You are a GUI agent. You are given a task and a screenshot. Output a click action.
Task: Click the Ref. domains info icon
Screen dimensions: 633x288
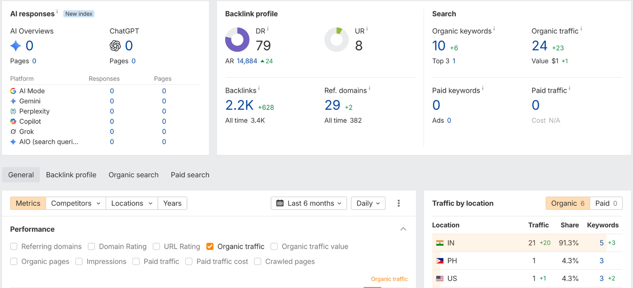369,89
